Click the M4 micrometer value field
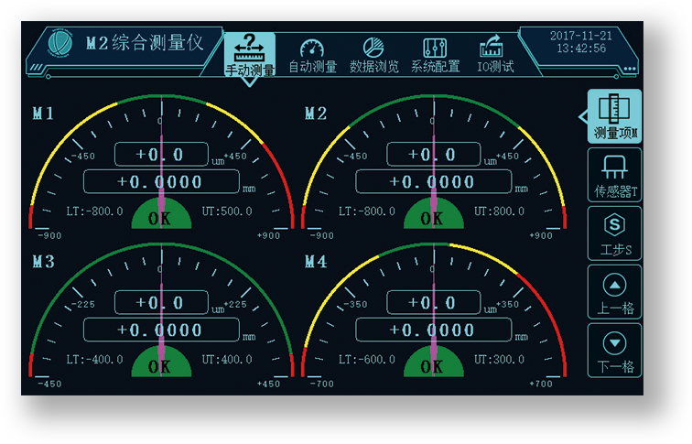This screenshot has height=444, width=692. click(433, 302)
